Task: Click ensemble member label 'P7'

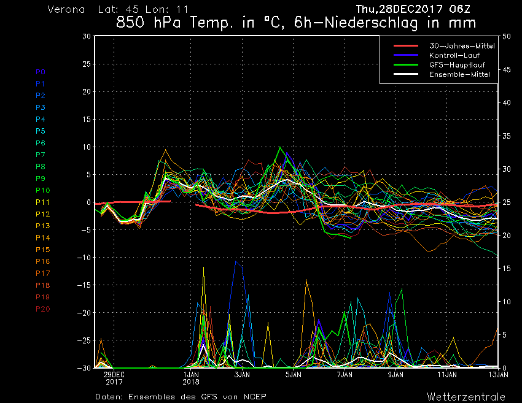Action: pyautogui.click(x=41, y=155)
